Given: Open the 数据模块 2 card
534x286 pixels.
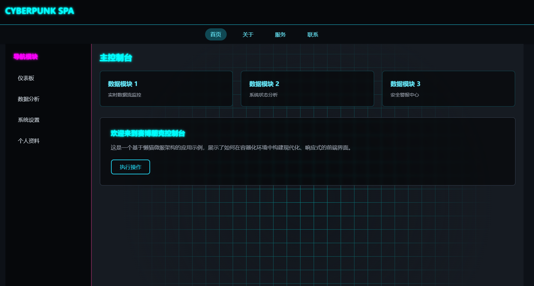Looking at the screenshot, I should point(307,89).
